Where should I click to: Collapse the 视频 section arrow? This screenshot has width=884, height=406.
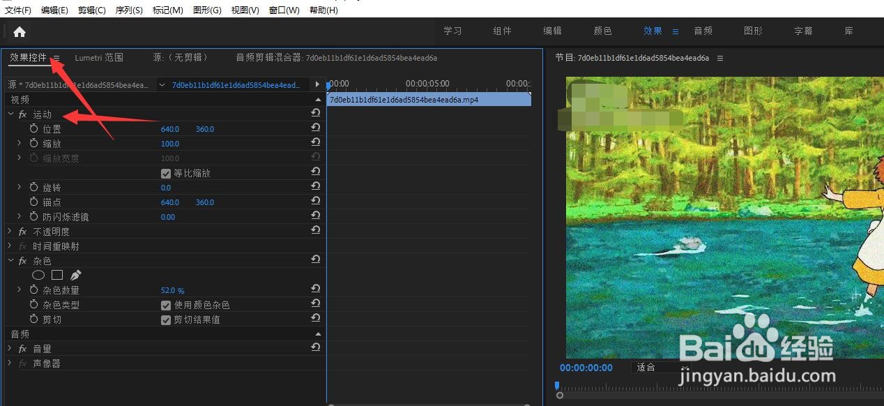(319, 100)
